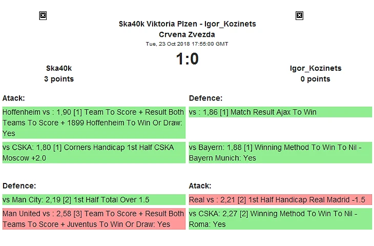Click the match date Tue, 23 Oct 2018
Viewport: 374px width, 246px height.
pyautogui.click(x=187, y=44)
